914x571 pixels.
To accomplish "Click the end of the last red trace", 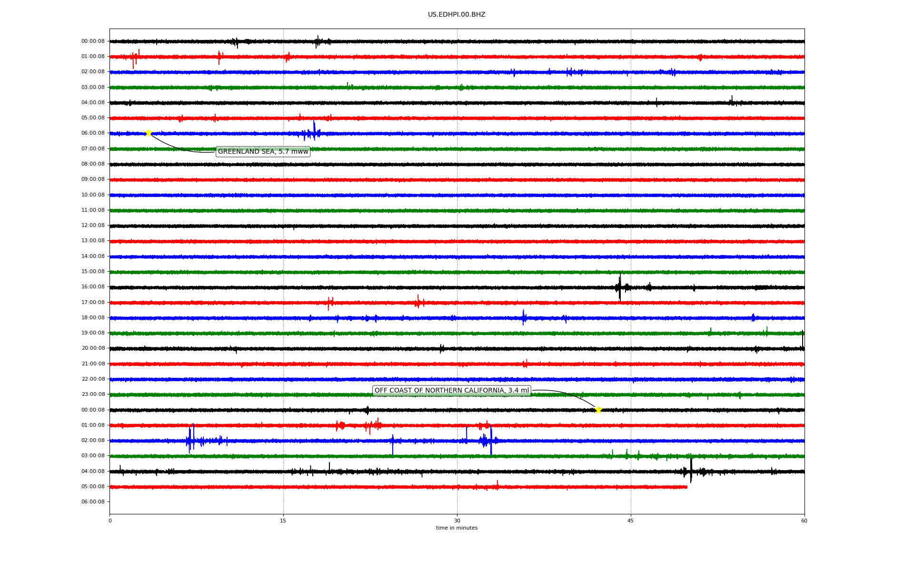I will [686, 487].
